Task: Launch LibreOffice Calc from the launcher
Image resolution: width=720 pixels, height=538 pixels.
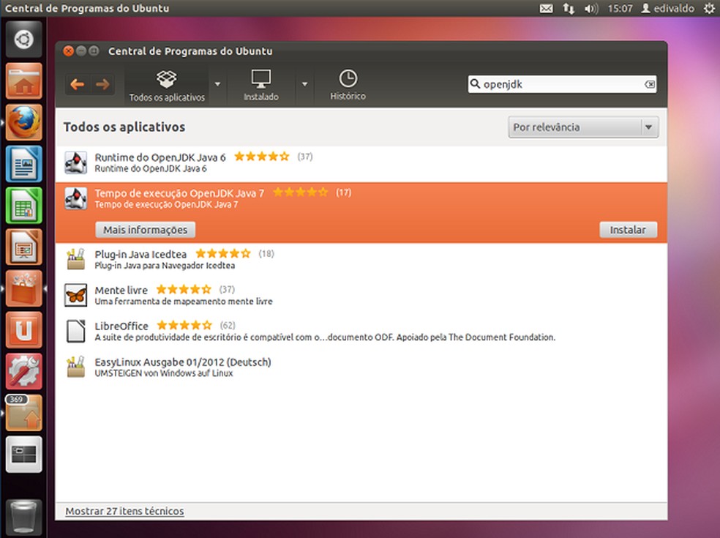Action: pos(24,206)
